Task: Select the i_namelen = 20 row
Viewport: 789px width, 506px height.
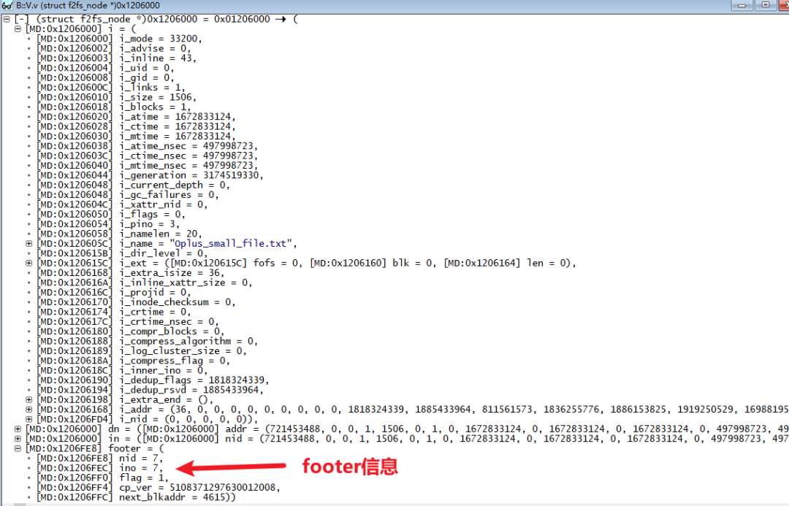Action: (x=119, y=234)
